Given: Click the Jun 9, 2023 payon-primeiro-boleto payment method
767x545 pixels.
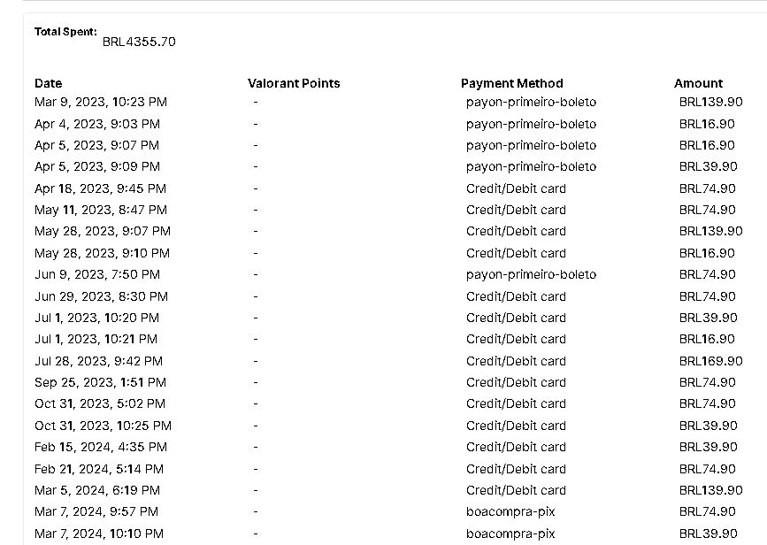Looking at the screenshot, I should click(531, 274).
